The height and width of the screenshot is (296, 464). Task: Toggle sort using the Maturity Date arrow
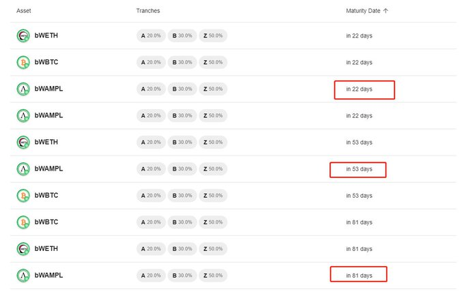386,11
